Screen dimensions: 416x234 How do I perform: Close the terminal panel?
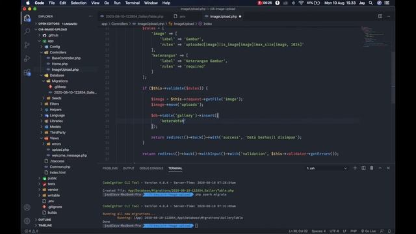pos(389,168)
